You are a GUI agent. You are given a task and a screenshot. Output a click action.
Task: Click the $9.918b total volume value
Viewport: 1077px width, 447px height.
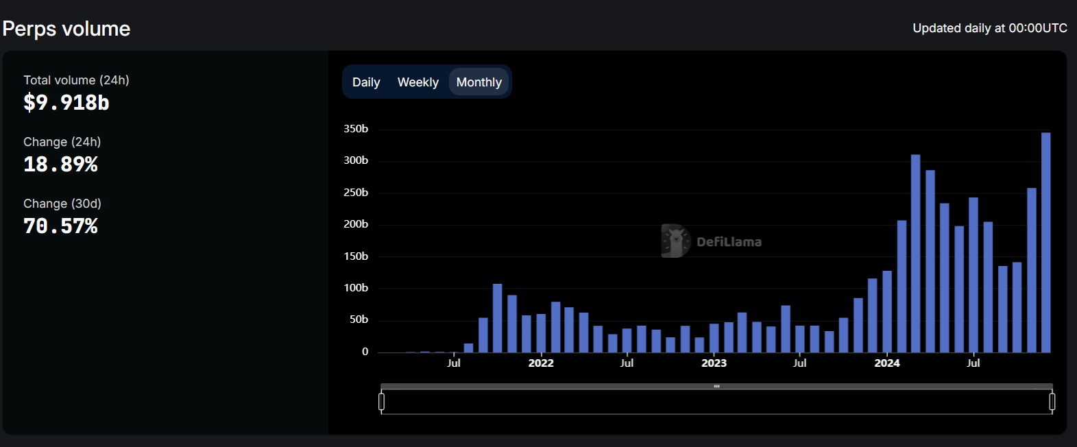point(66,103)
